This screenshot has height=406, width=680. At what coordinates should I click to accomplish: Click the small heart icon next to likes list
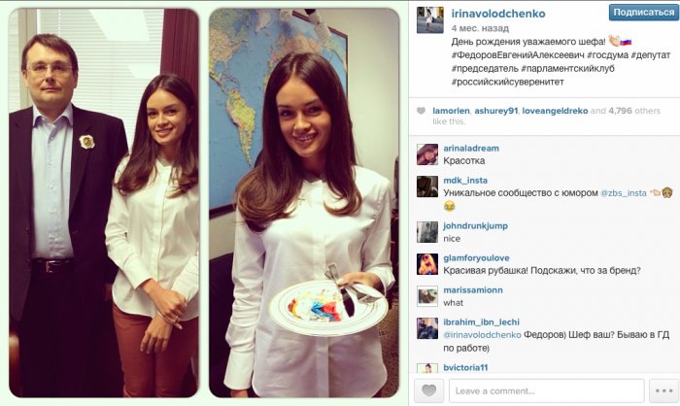click(x=421, y=111)
